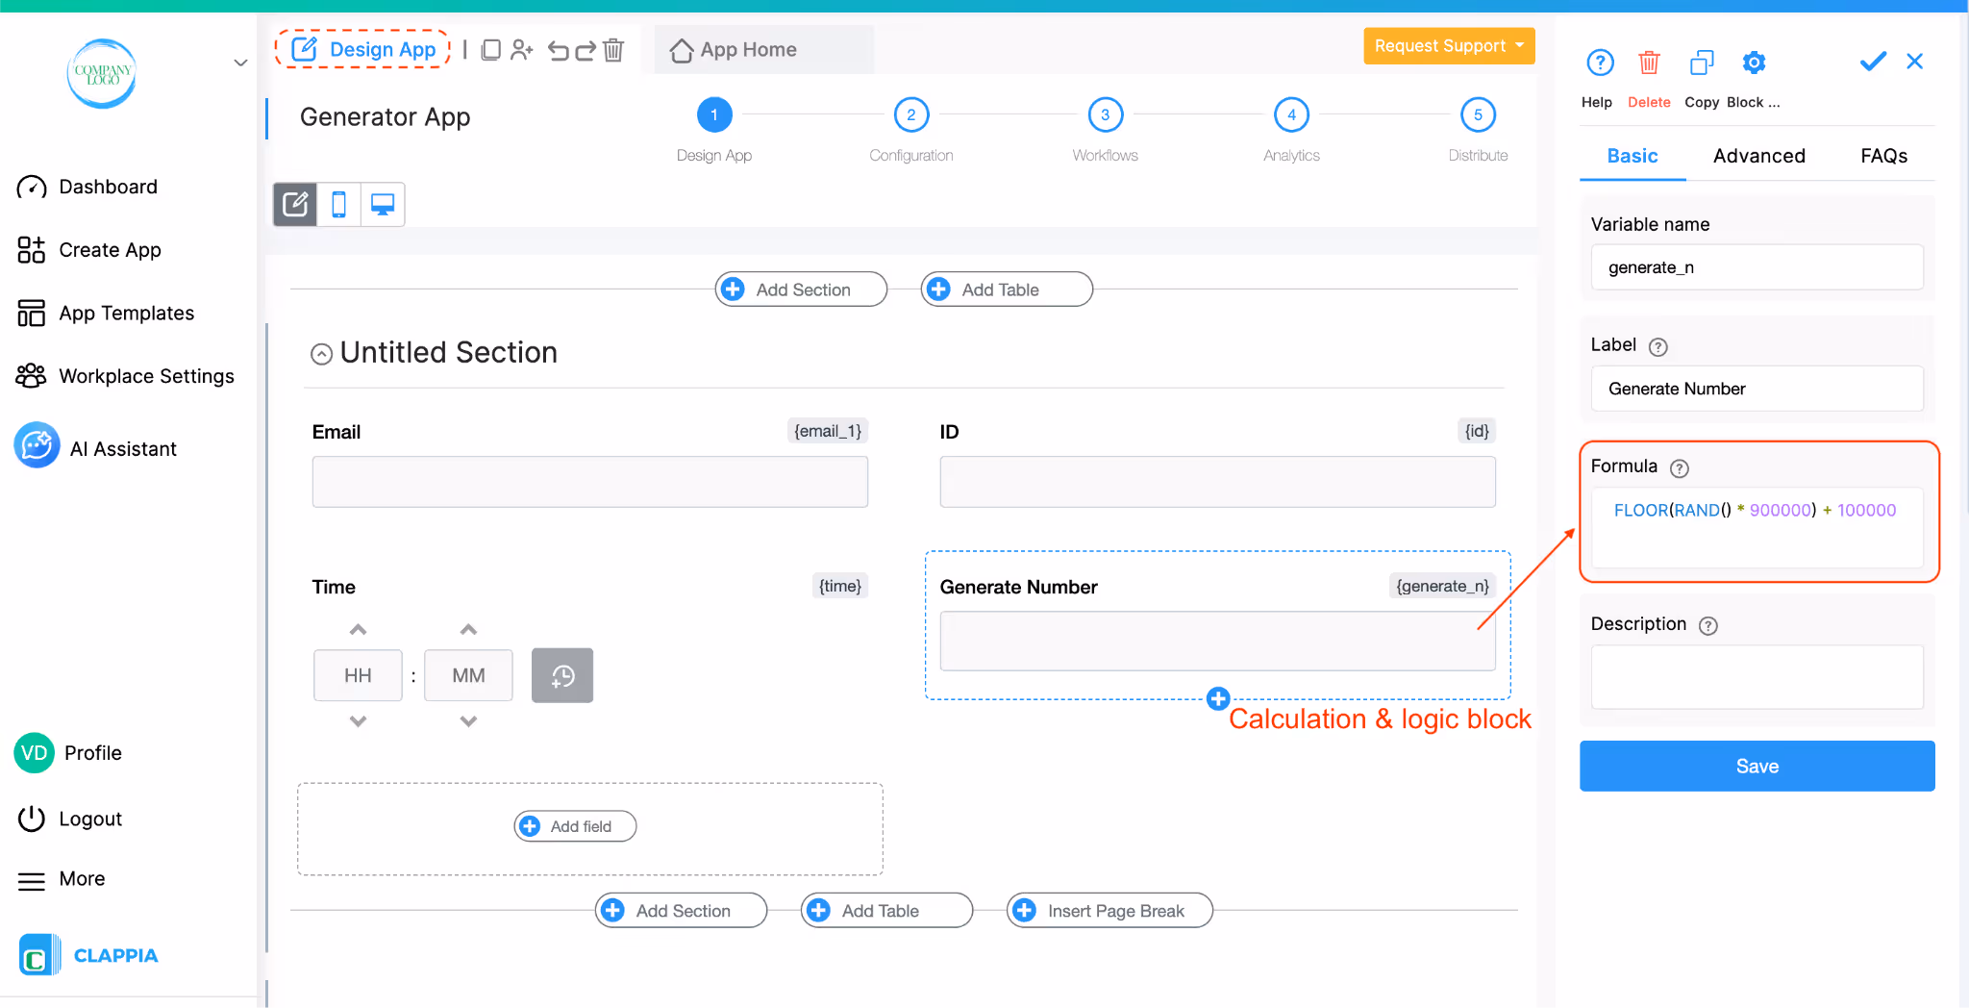1969x1008 pixels.
Task: Go to step 1 Design App
Action: point(713,114)
